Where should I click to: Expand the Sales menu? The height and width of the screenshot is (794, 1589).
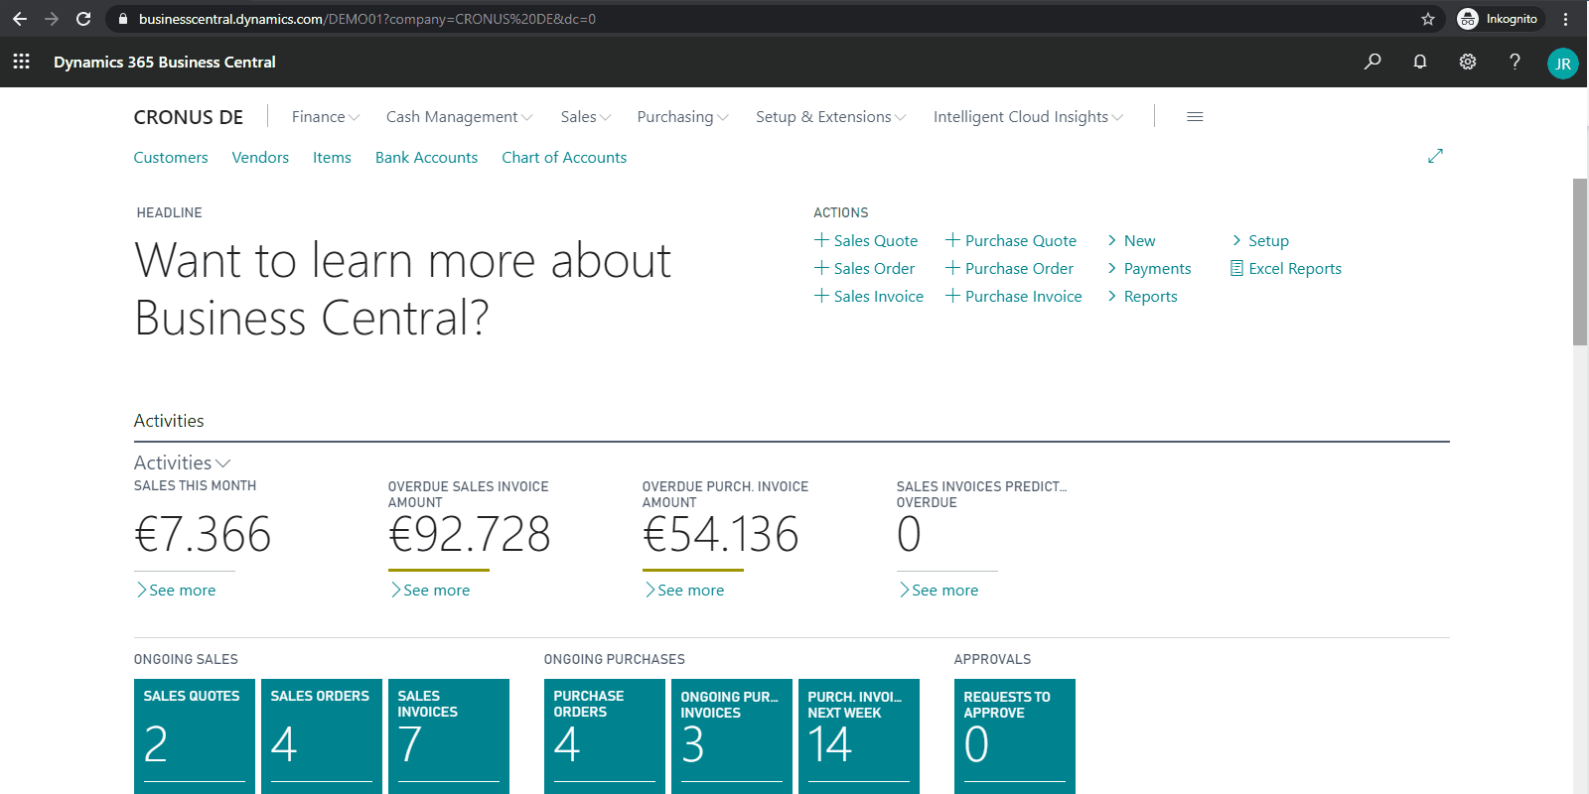pyautogui.click(x=586, y=117)
